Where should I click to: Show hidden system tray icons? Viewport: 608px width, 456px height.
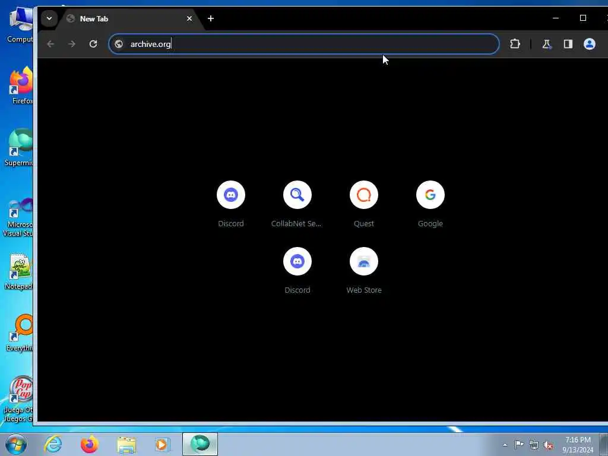pyautogui.click(x=505, y=445)
